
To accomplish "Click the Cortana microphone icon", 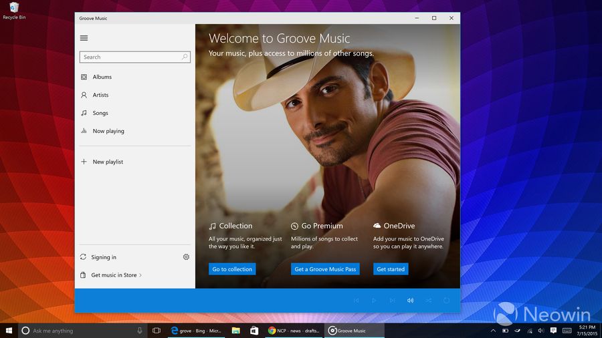I will tap(140, 331).
